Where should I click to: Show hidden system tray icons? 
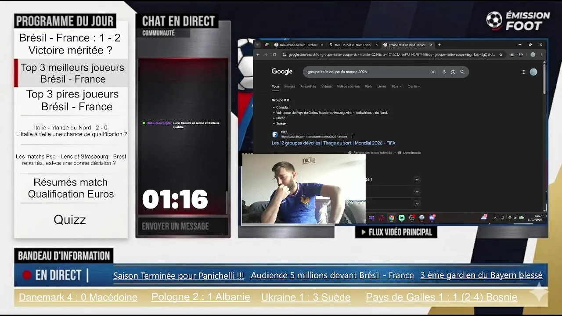[x=495, y=218]
